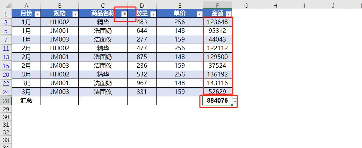
Task: Click the cell containing 44043
Action: pyautogui.click(x=217, y=40)
